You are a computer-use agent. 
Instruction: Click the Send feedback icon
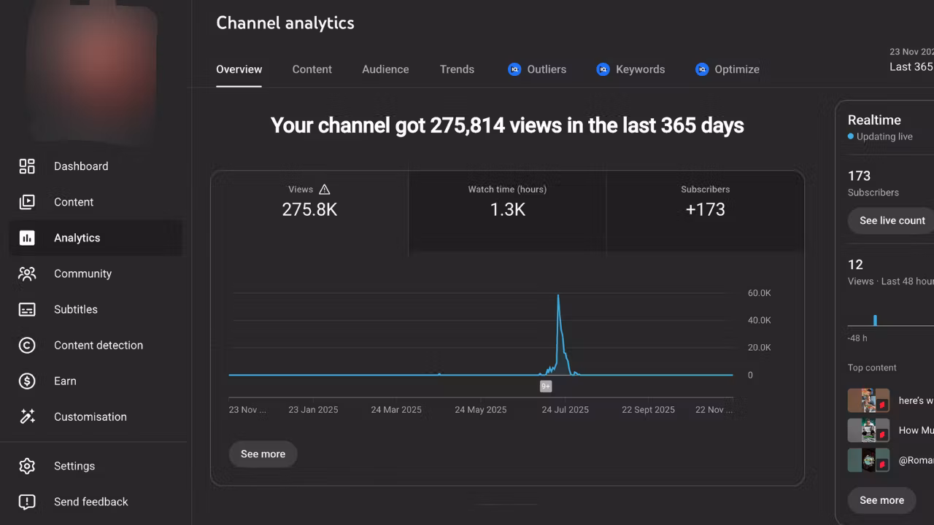[x=27, y=502]
